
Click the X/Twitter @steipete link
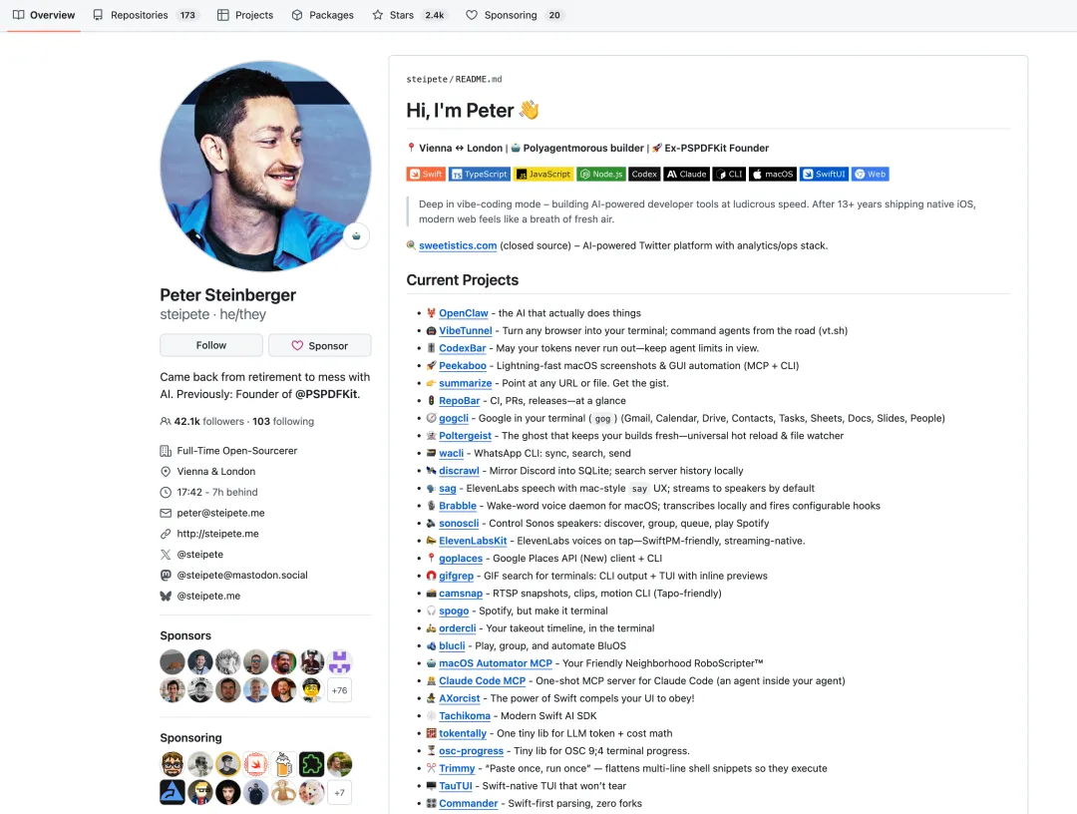click(199, 555)
